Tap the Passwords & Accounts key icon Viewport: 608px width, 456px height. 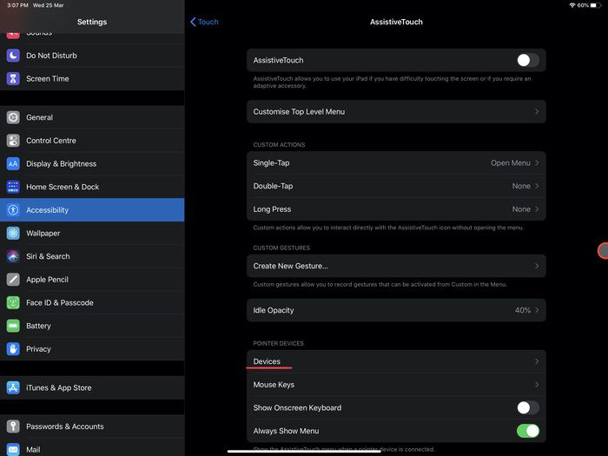coord(13,426)
